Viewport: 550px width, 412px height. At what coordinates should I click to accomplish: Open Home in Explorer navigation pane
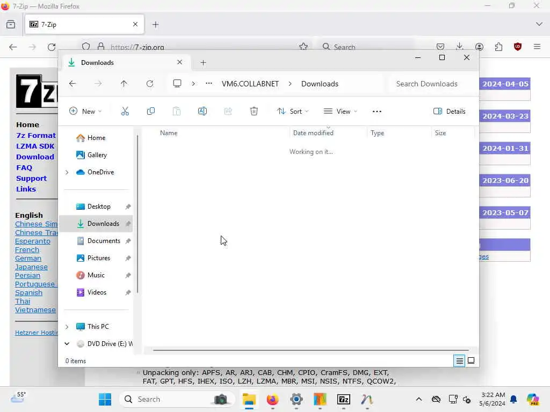tap(91, 138)
